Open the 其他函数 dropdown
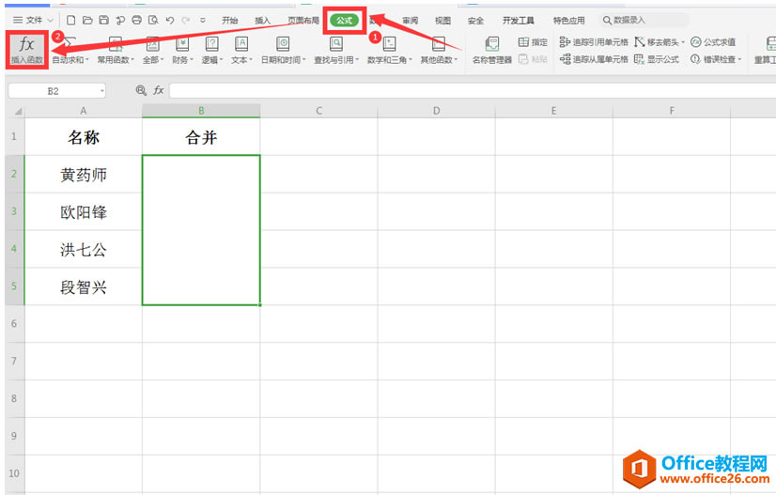This screenshot has height=495, width=776. pos(439,51)
